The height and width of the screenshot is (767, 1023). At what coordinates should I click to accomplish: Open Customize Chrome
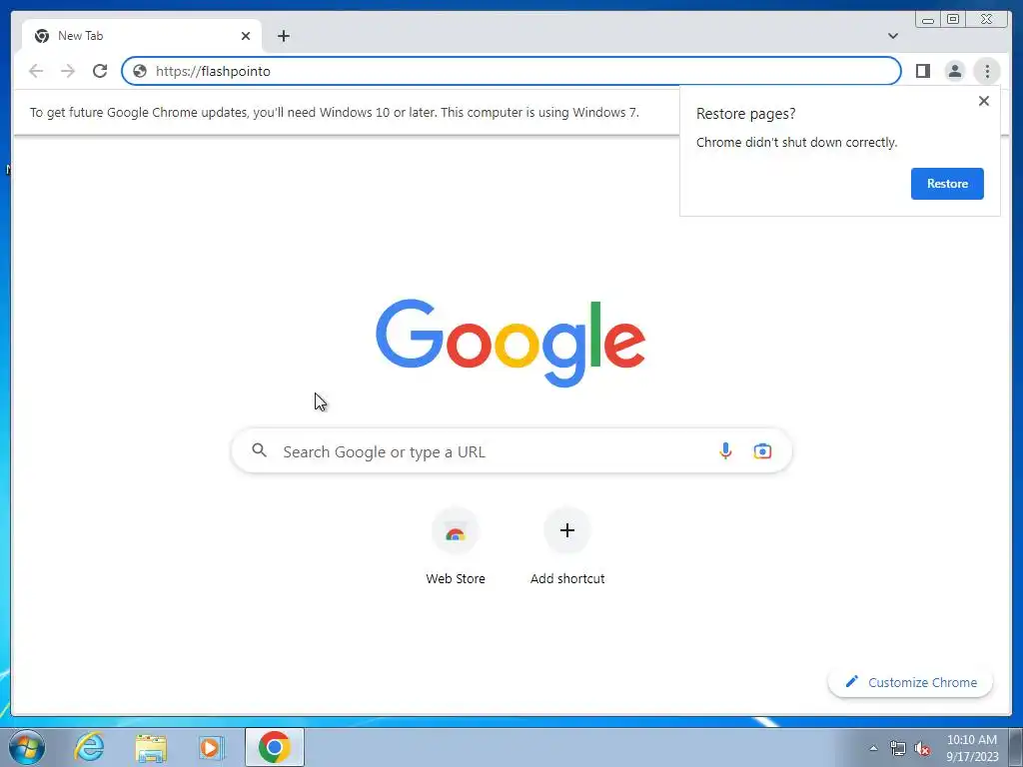click(x=910, y=682)
